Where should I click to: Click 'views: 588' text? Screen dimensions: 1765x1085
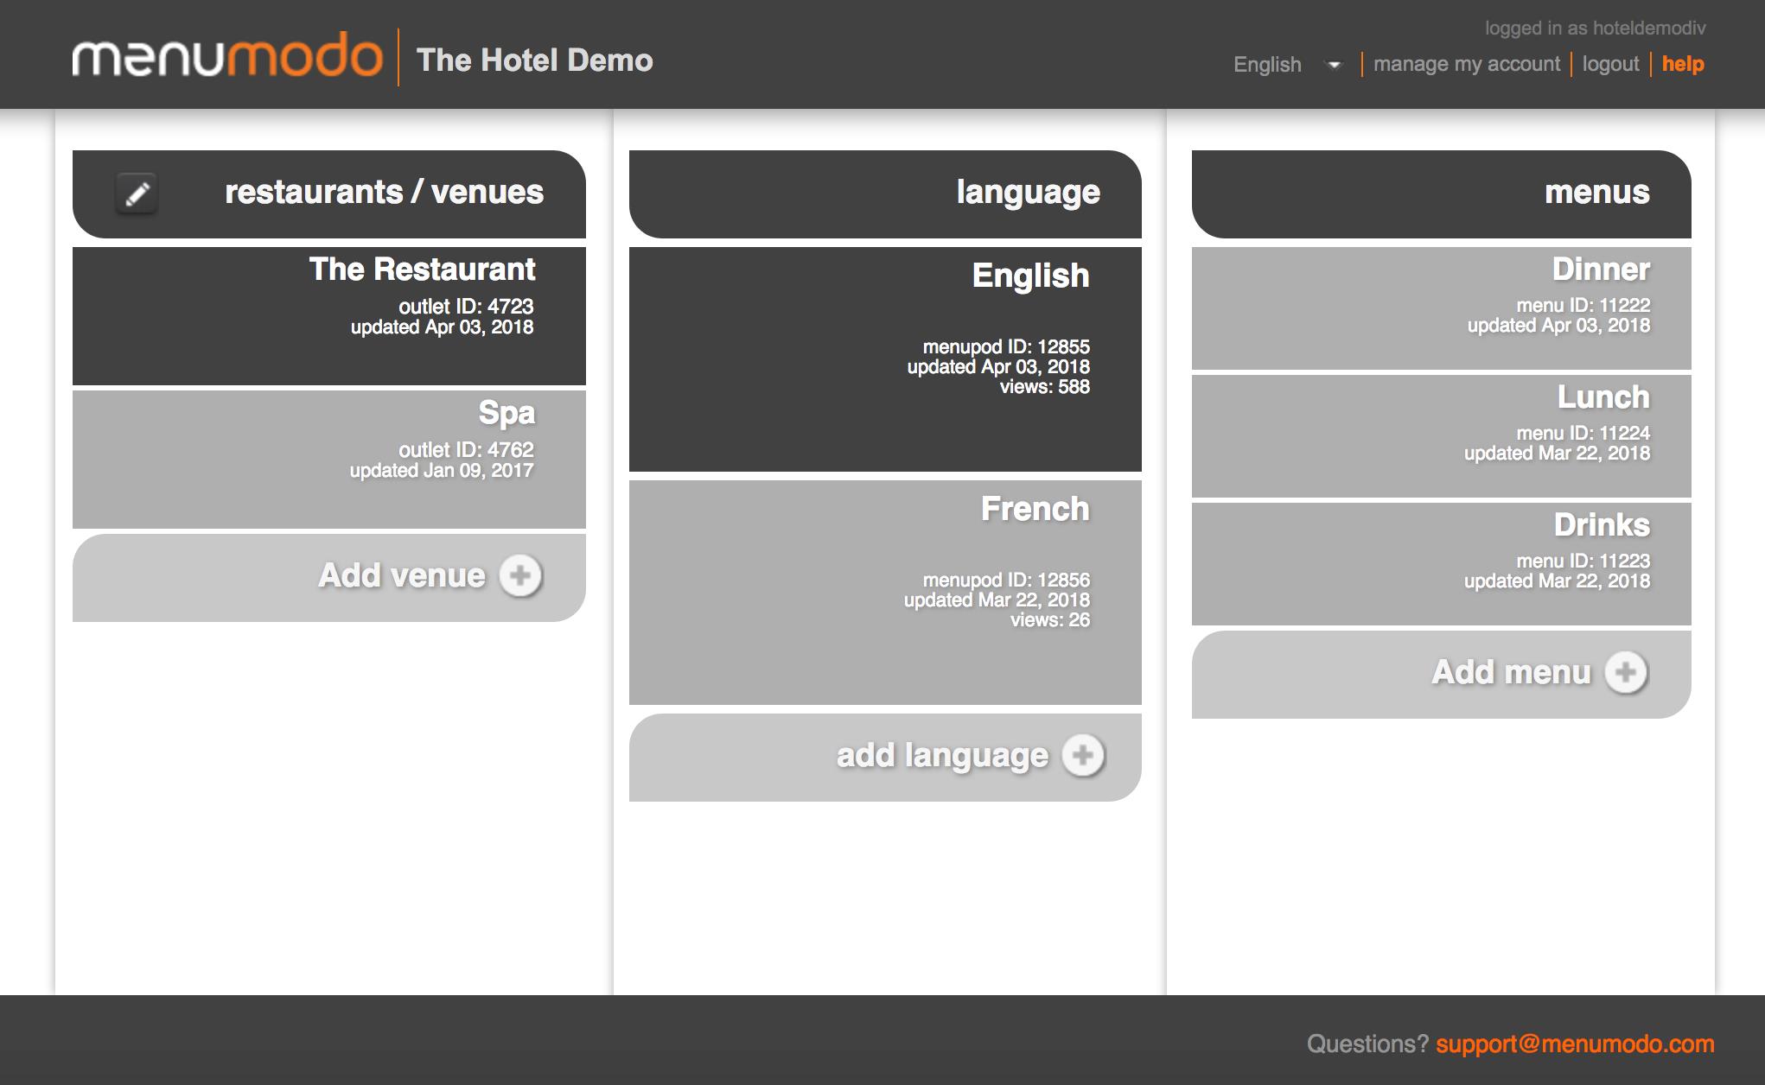(1045, 387)
